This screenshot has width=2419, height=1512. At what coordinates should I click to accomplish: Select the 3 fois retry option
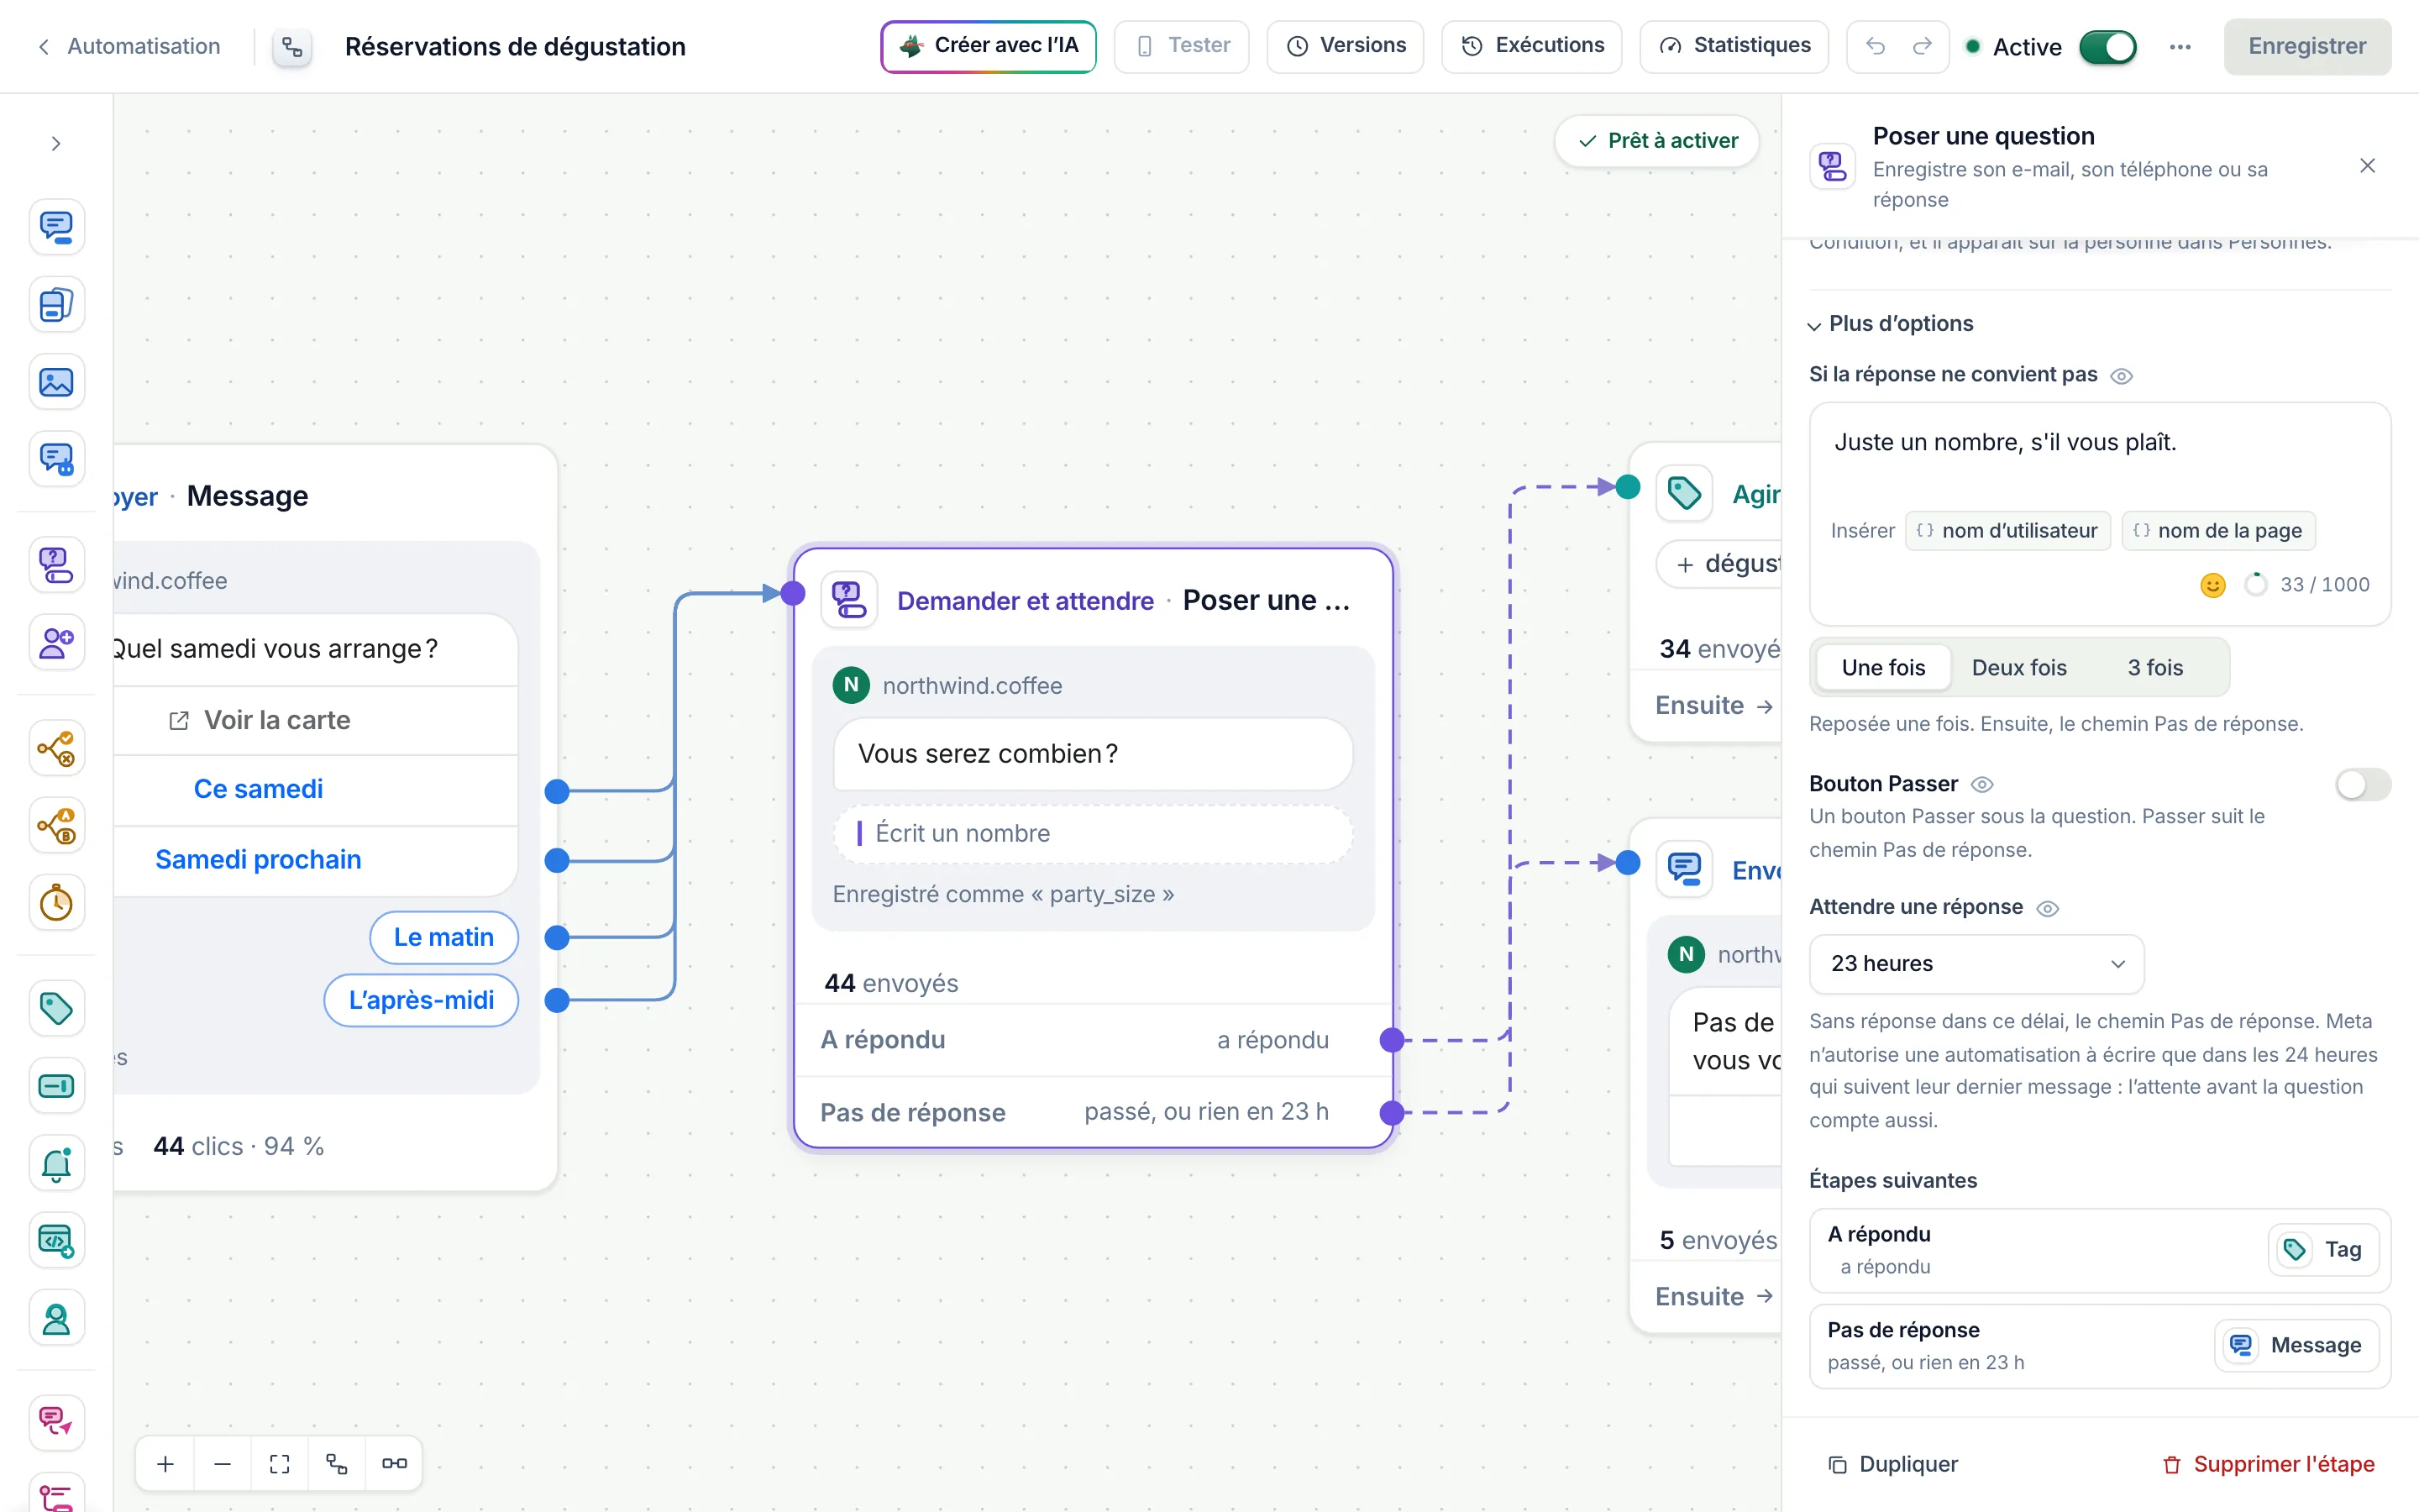click(x=2154, y=668)
